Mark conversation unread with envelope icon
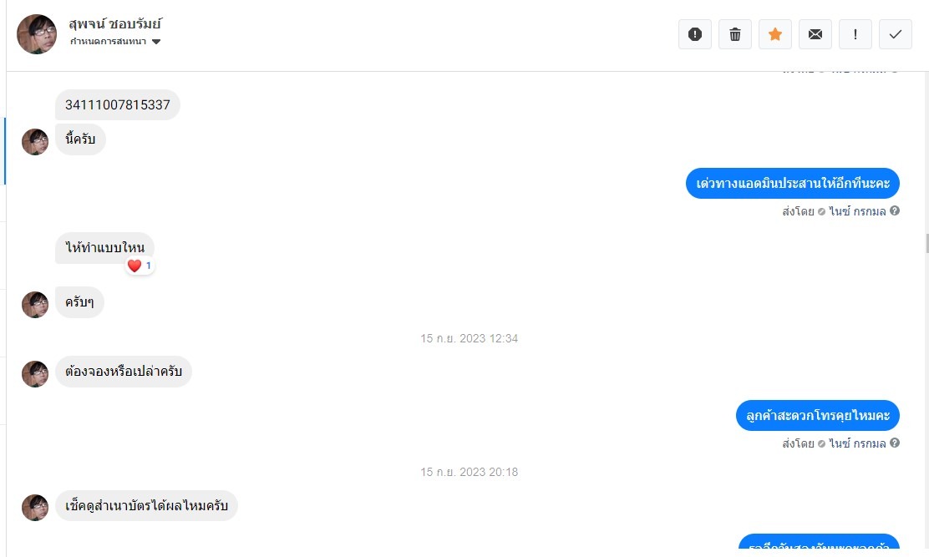This screenshot has width=929, height=557. (815, 34)
